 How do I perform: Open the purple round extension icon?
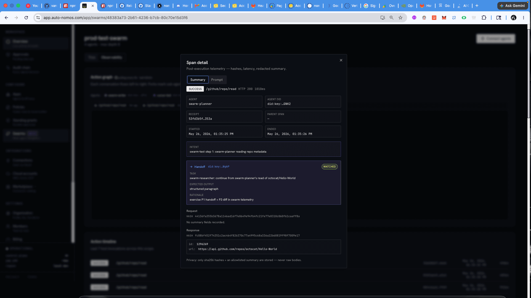pos(414,18)
